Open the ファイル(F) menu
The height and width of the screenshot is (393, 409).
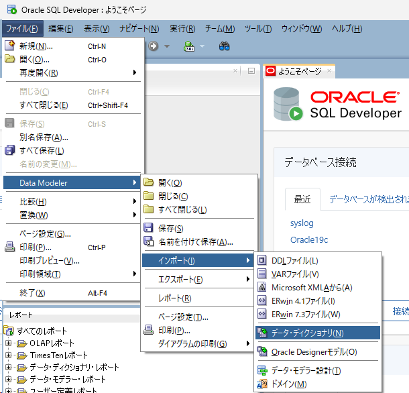(x=22, y=28)
